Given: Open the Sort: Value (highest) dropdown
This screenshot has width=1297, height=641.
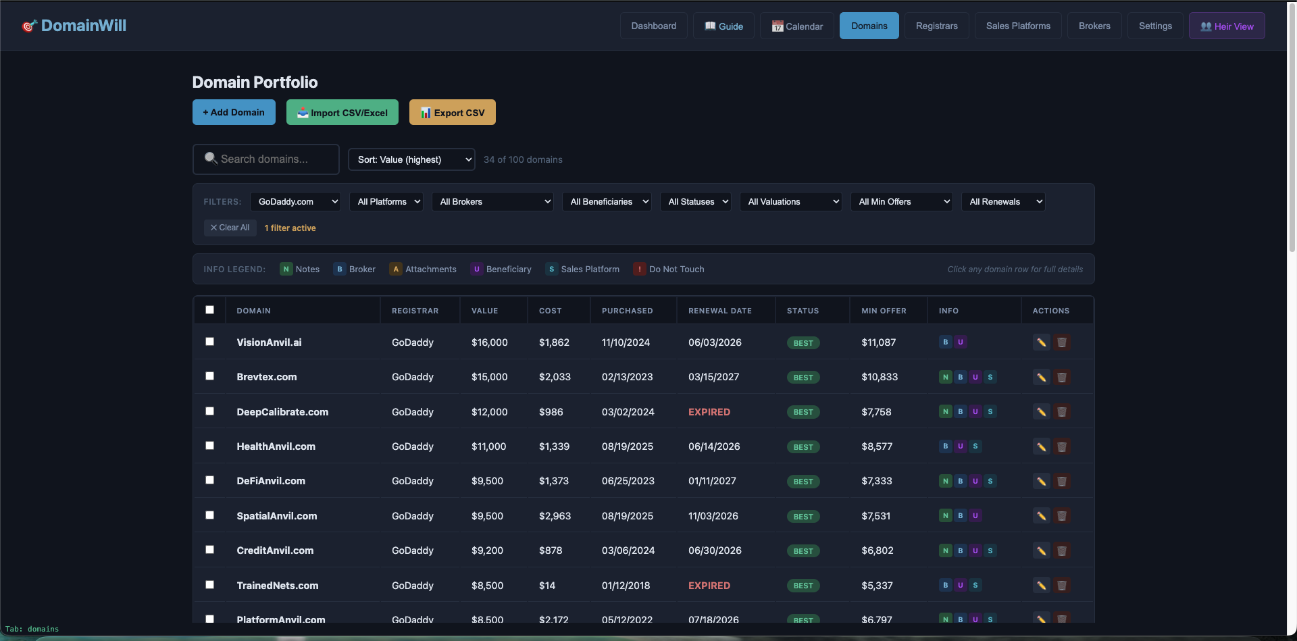Looking at the screenshot, I should click(411, 159).
